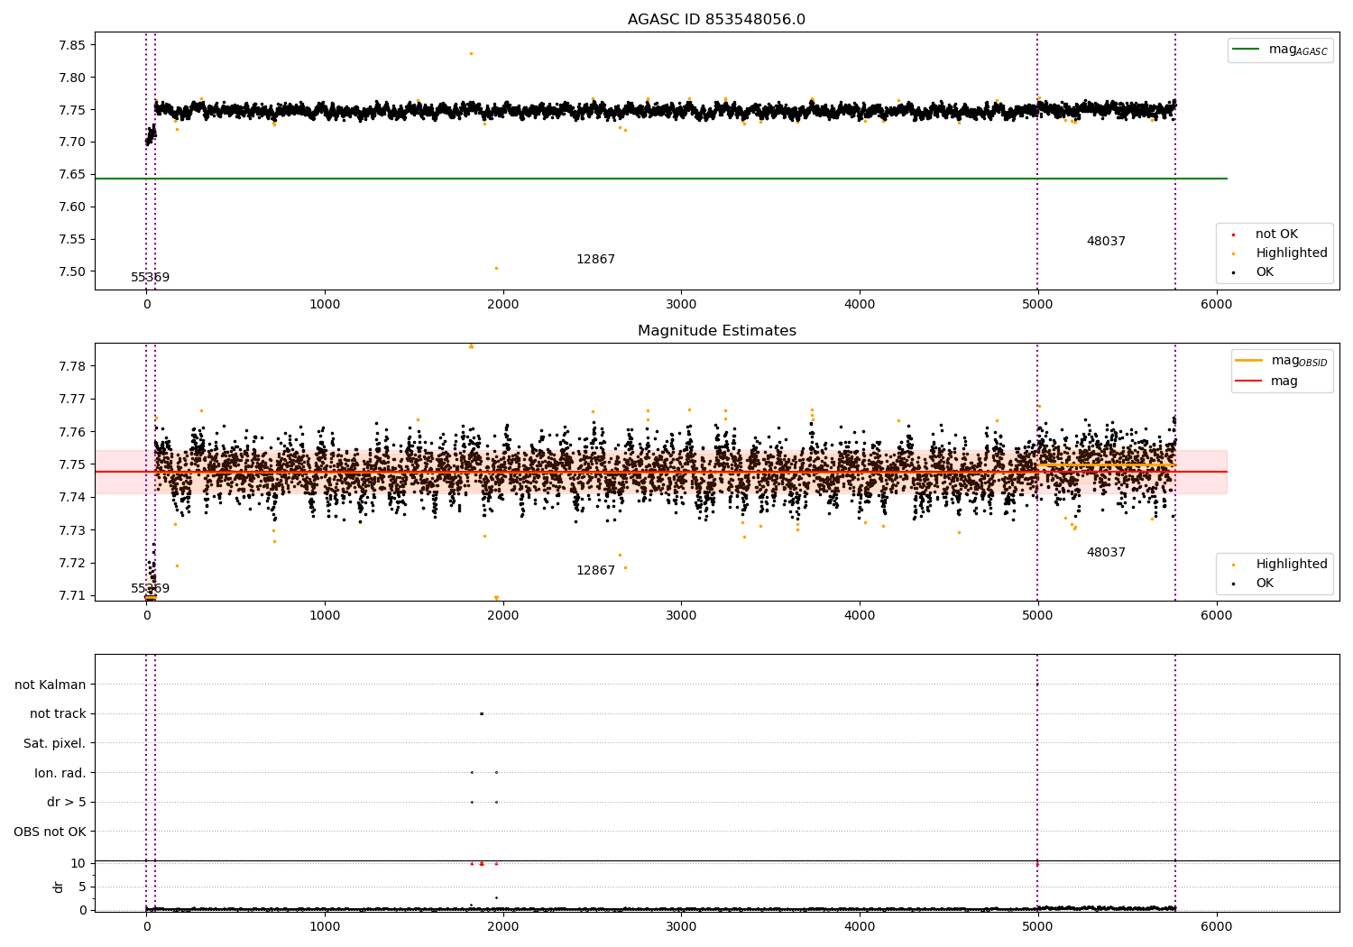Viewport: 1353px width, 947px height.
Task: Click 'not OK' legend entry in the top plot
Action: pos(1276,234)
